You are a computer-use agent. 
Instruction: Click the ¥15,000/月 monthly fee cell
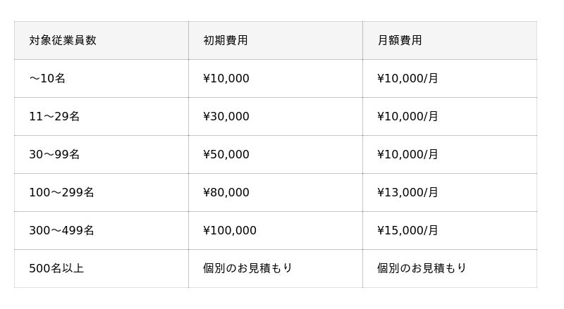[x=407, y=230]
